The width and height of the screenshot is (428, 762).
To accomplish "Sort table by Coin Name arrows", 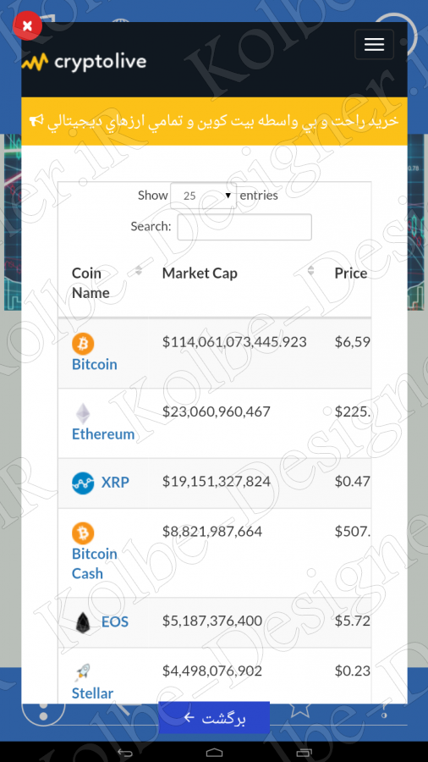I will [139, 270].
